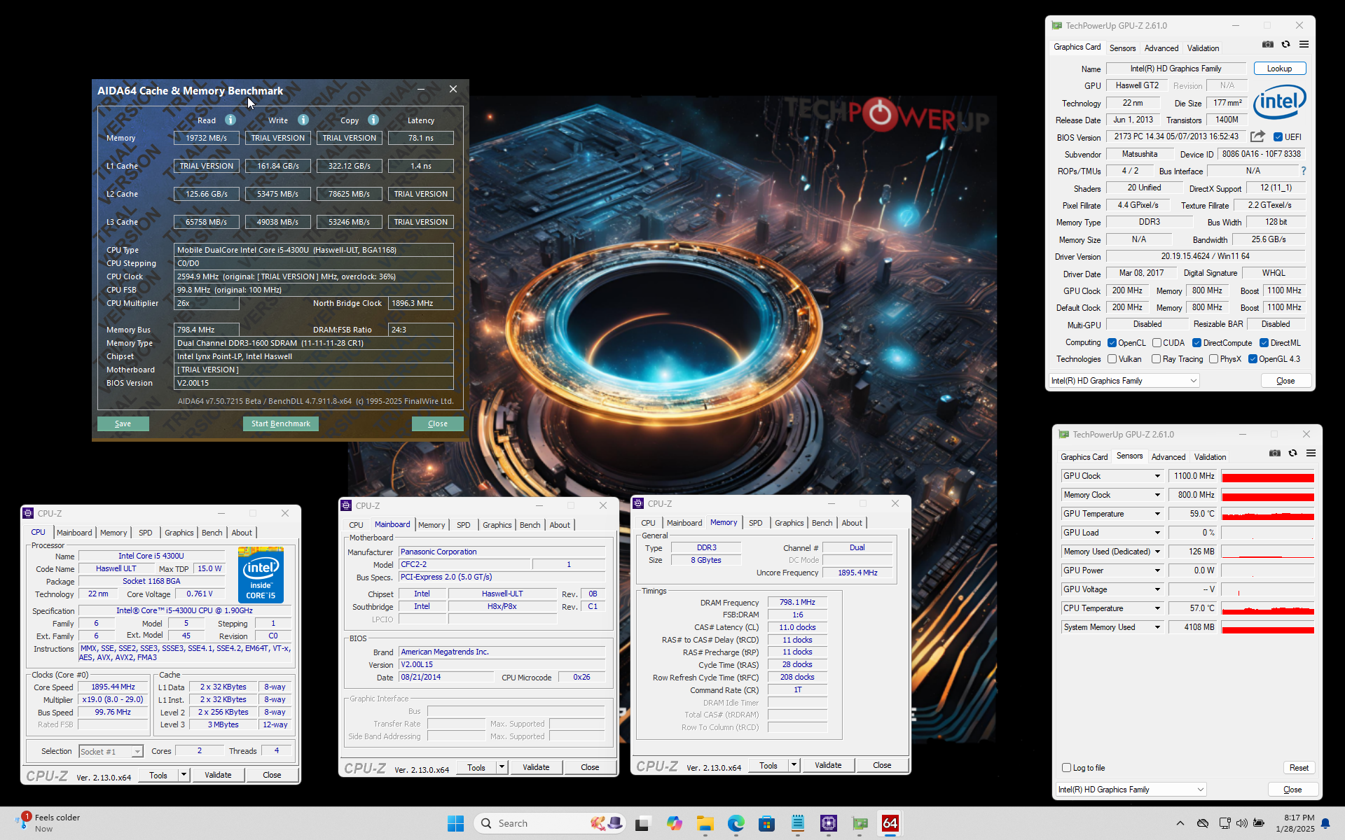The image size is (1345, 840).
Task: Expand the GPU Temperature sensor dropdown
Action: pos(1157,514)
